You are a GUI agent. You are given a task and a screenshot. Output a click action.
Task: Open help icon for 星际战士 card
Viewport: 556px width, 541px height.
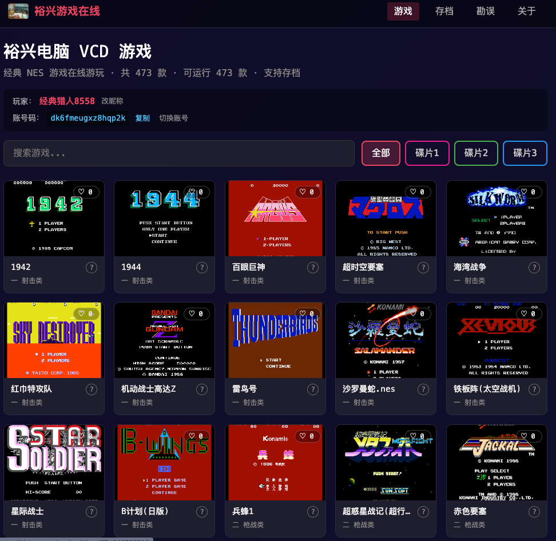pyautogui.click(x=92, y=512)
